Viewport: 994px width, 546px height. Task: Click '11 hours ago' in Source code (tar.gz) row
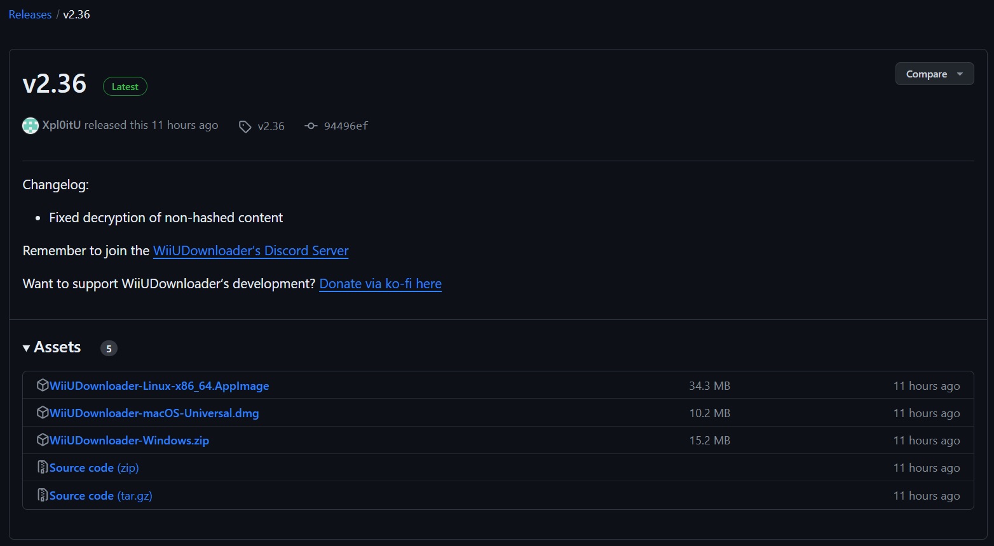click(x=927, y=496)
